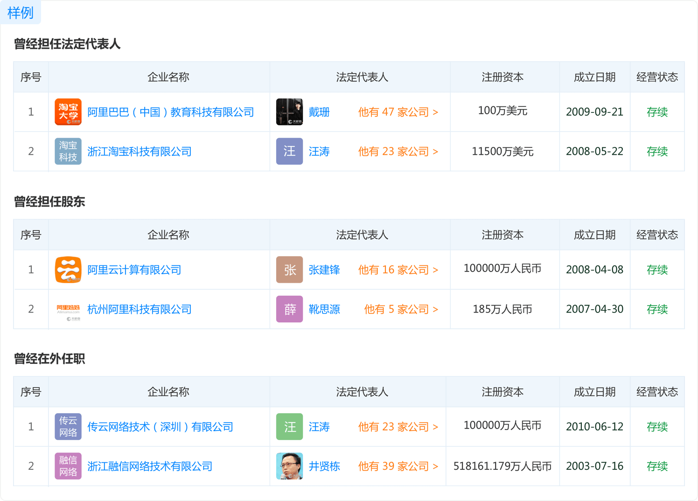
Task: Click 薛思源's purple avatar icon
Action: pyautogui.click(x=289, y=309)
